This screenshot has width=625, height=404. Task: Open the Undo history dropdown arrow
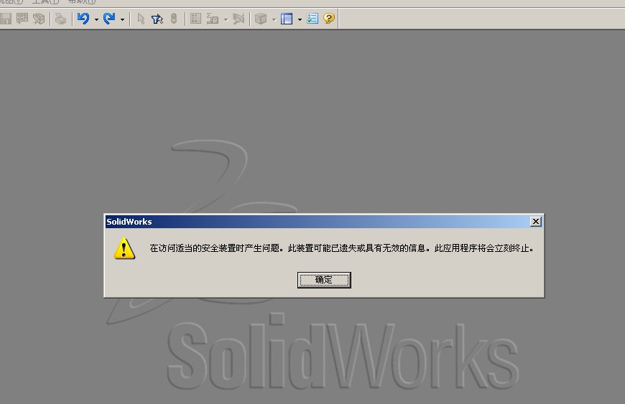[x=96, y=19]
